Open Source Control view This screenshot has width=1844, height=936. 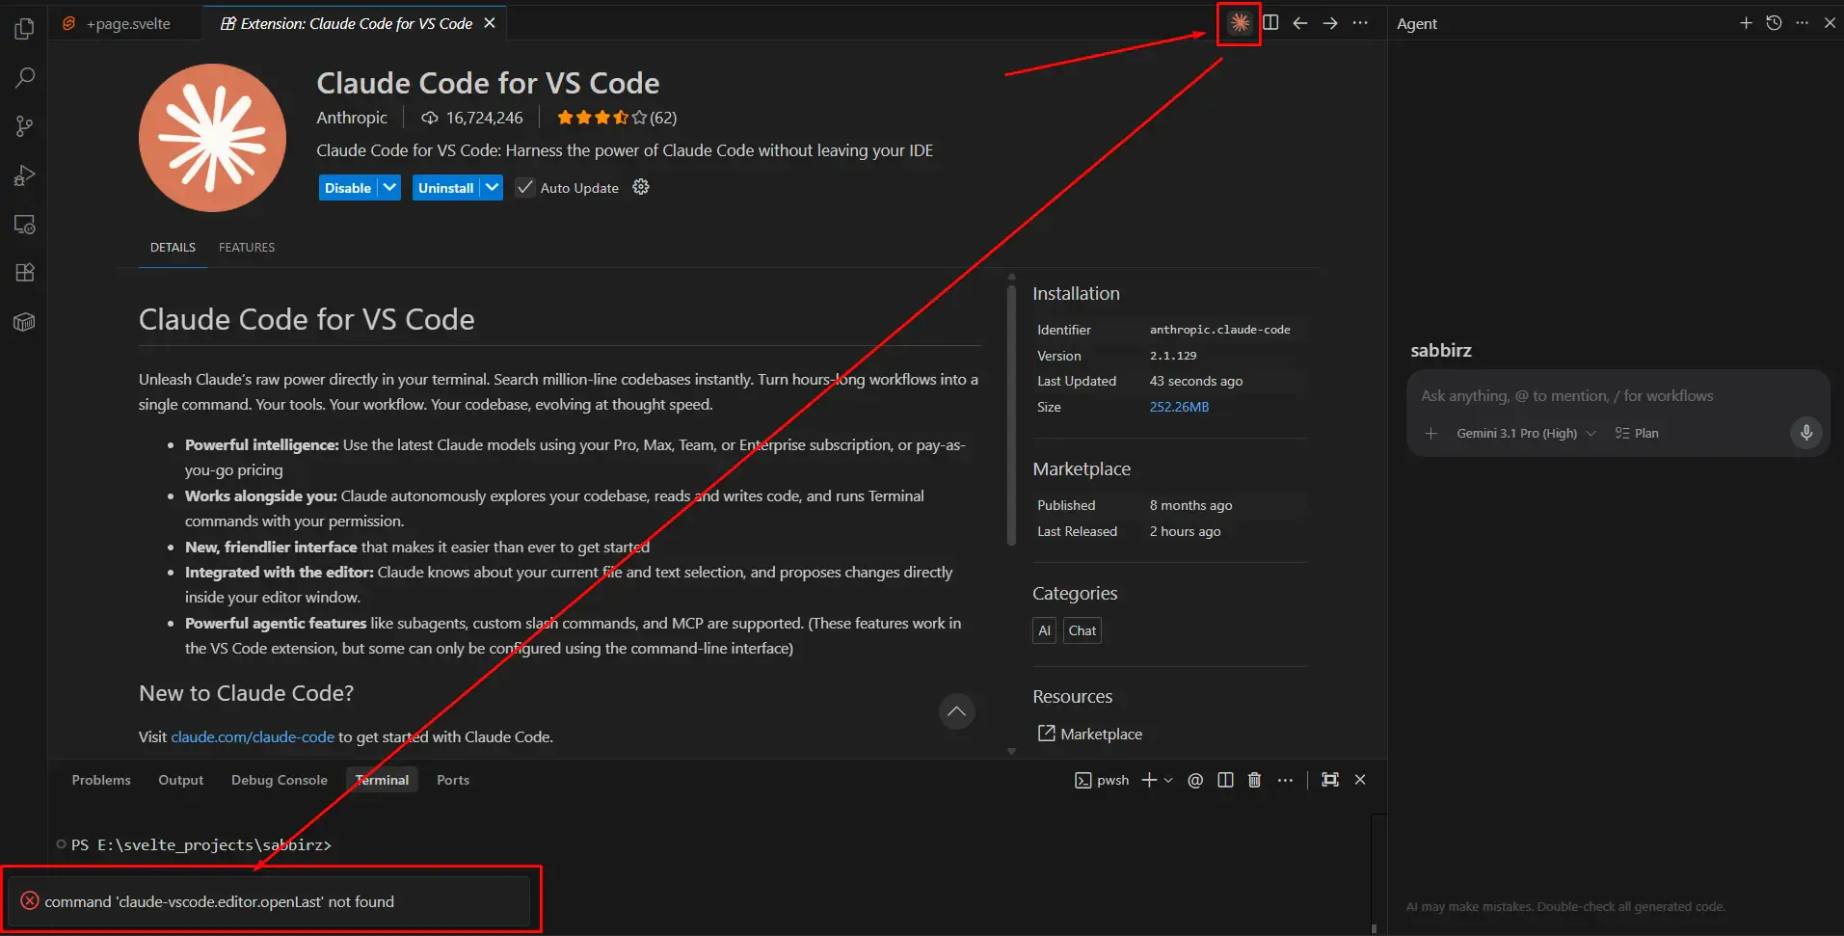tap(25, 126)
